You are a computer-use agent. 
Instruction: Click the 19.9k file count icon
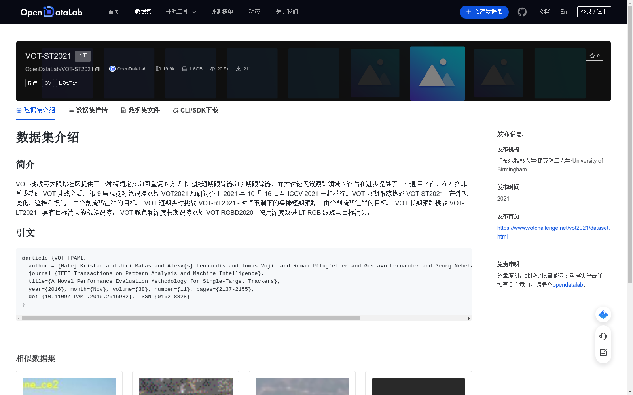click(158, 69)
